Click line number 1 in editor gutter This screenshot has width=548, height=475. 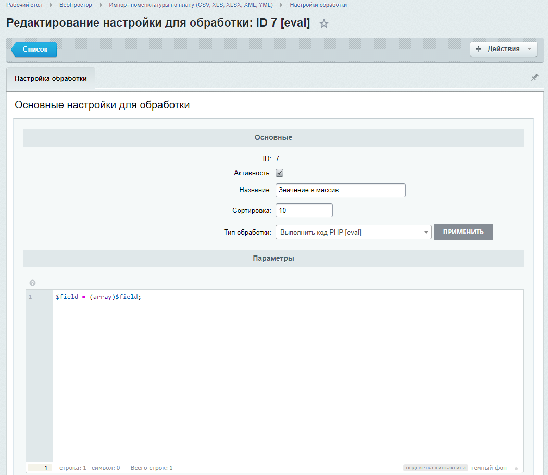(30, 297)
